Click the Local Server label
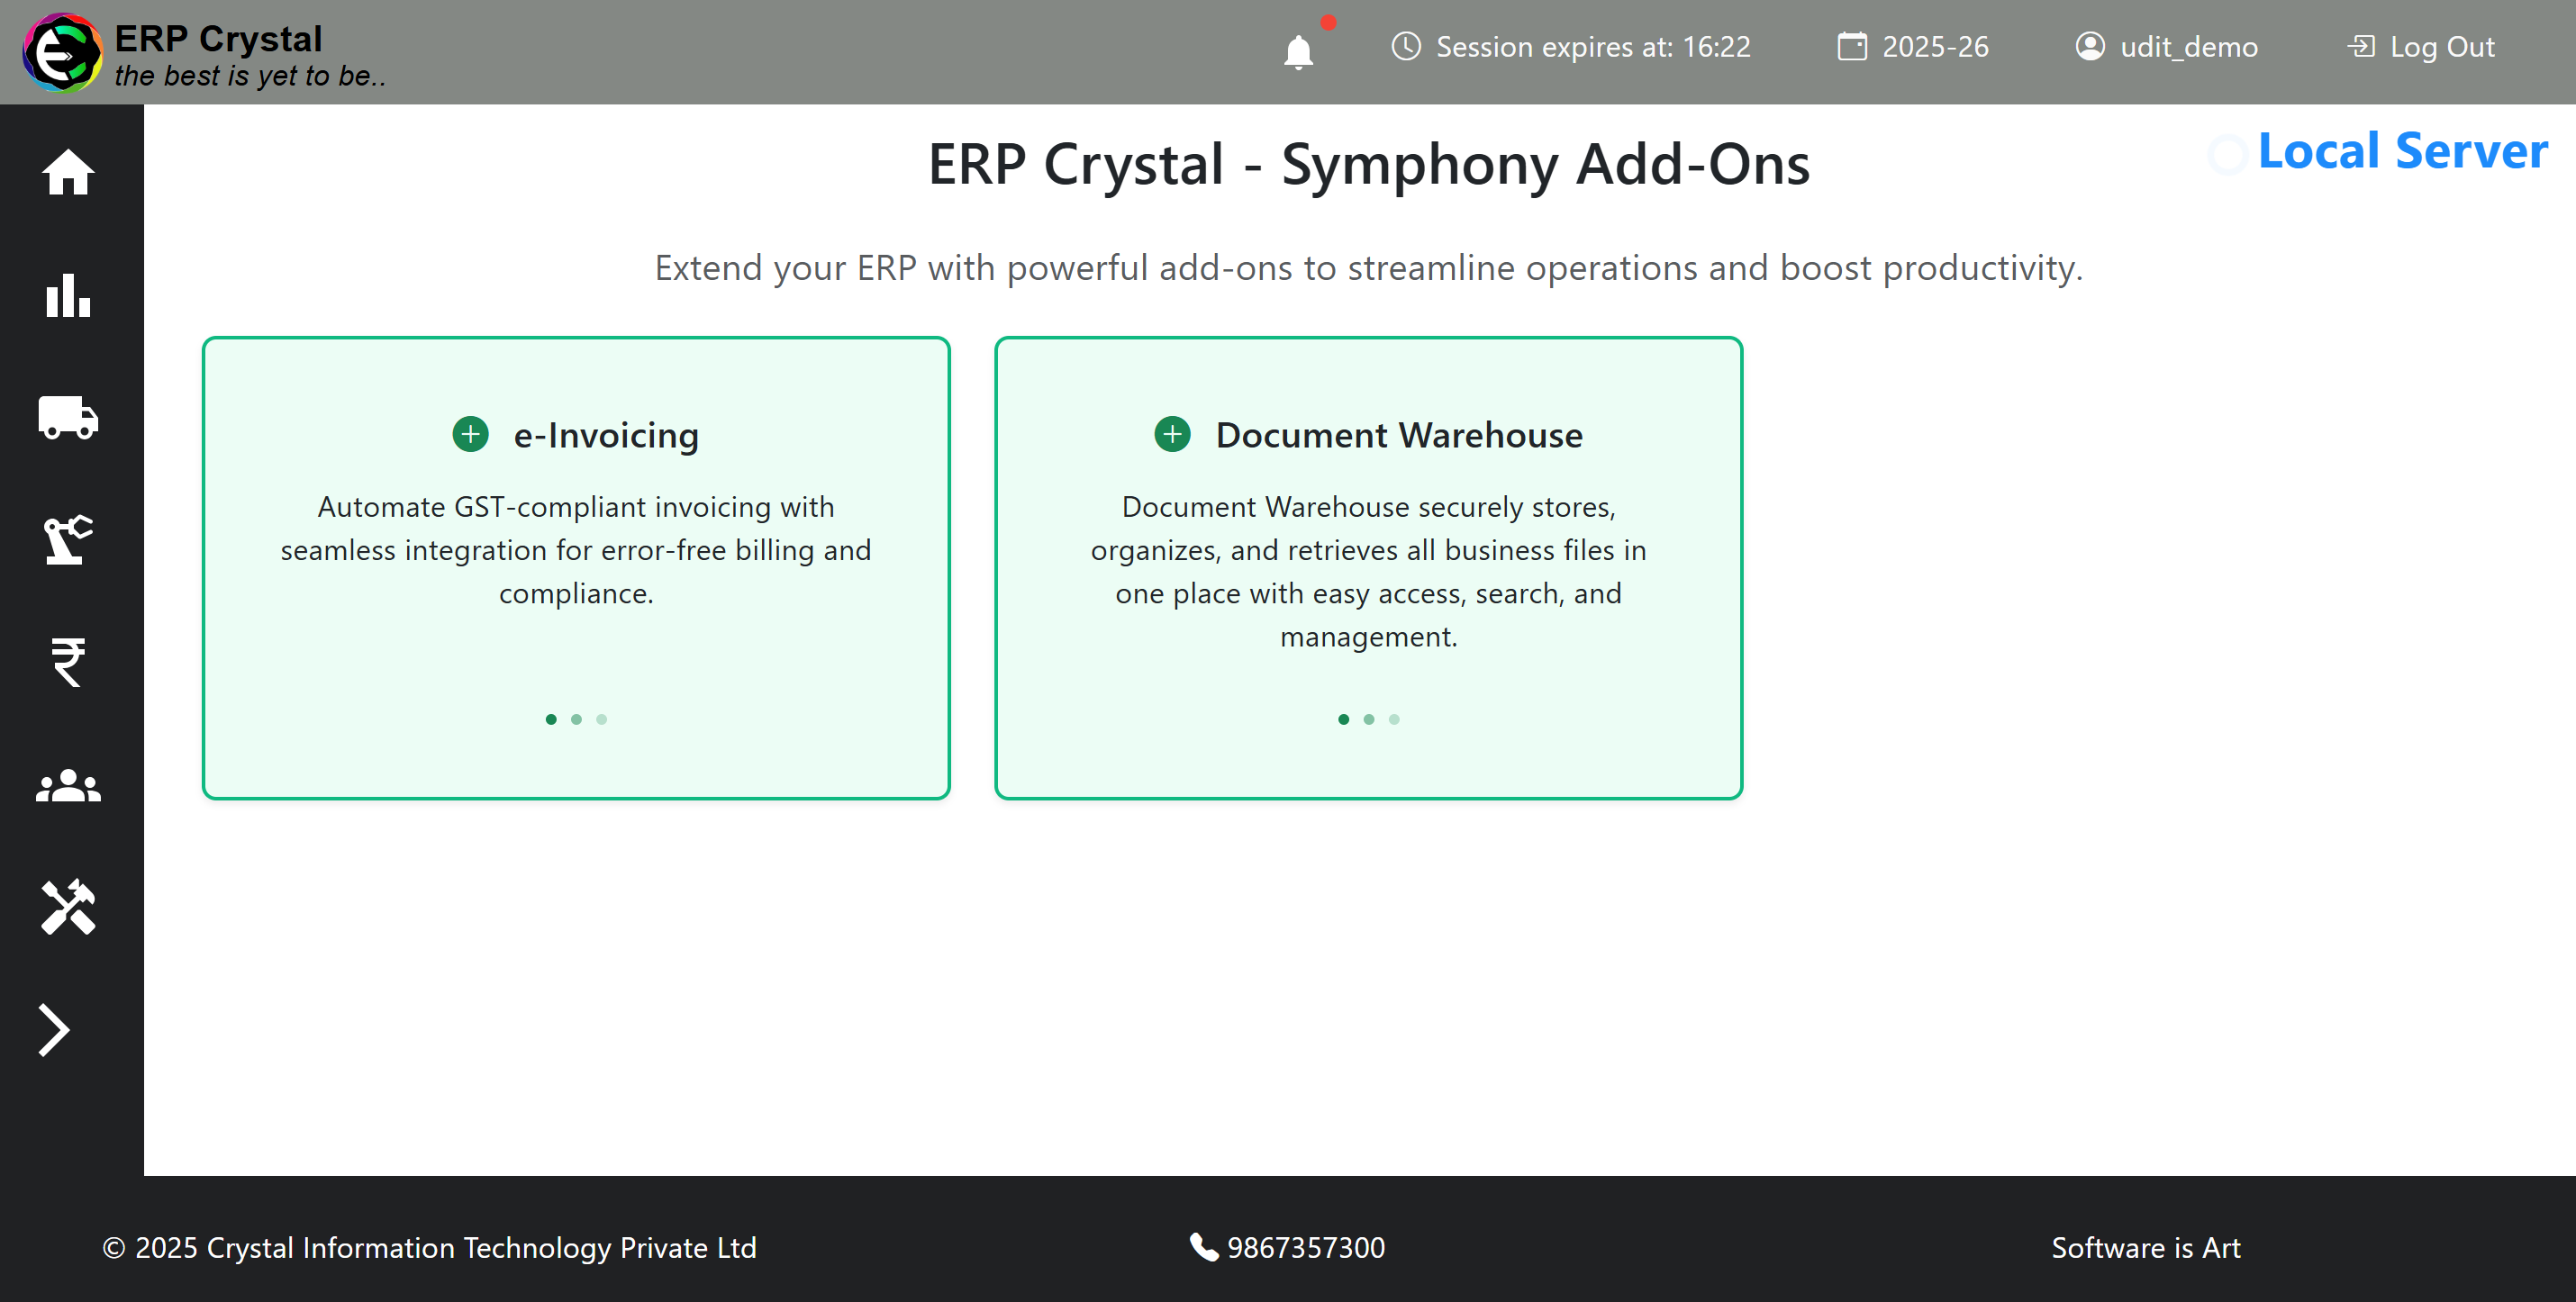The width and height of the screenshot is (2576, 1302). click(x=2401, y=152)
